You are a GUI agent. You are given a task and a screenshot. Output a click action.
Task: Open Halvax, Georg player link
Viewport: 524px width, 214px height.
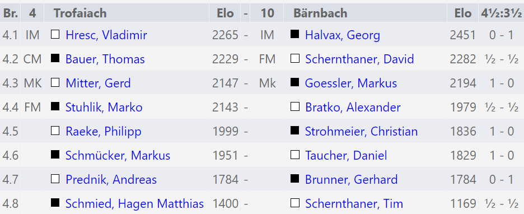click(342, 35)
